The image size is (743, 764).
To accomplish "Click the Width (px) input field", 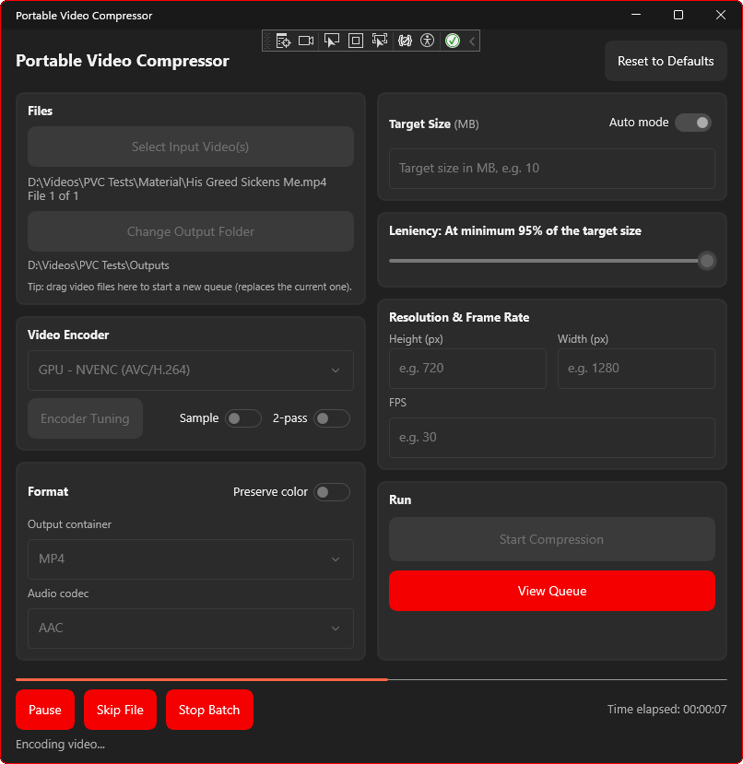I will [x=636, y=369].
